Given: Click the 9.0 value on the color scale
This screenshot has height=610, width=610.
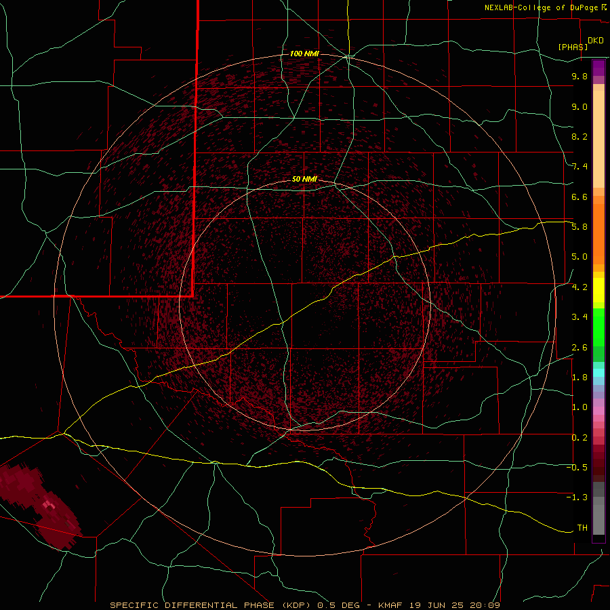Looking at the screenshot, I should pyautogui.click(x=579, y=106).
